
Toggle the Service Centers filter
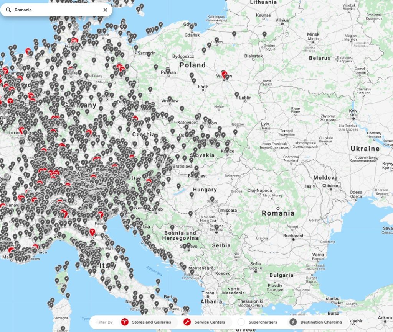click(205, 322)
